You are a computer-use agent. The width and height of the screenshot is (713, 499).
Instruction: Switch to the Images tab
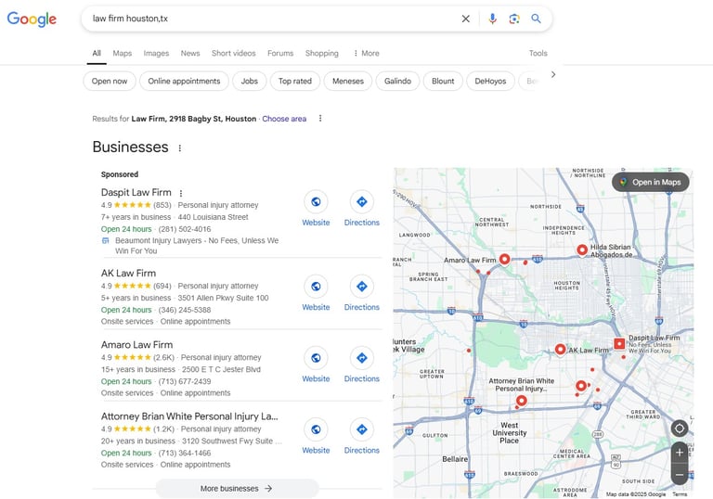click(x=156, y=53)
